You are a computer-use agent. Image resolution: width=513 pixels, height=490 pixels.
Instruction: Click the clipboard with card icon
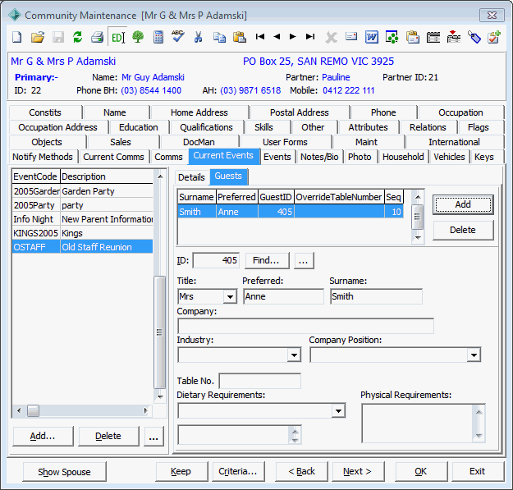coord(413,37)
